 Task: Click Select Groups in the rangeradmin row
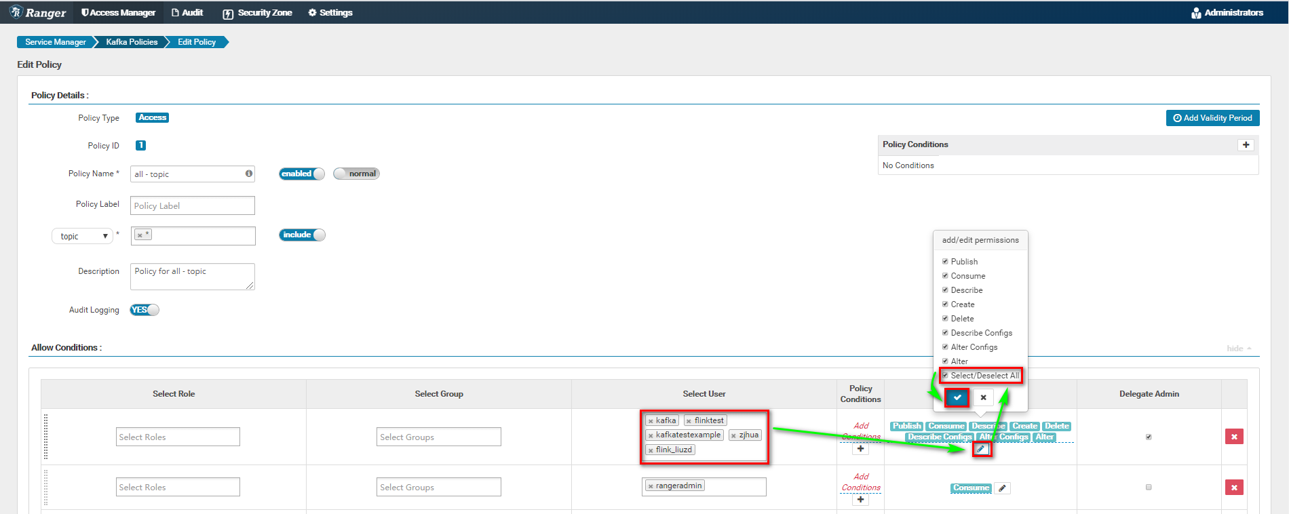439,487
